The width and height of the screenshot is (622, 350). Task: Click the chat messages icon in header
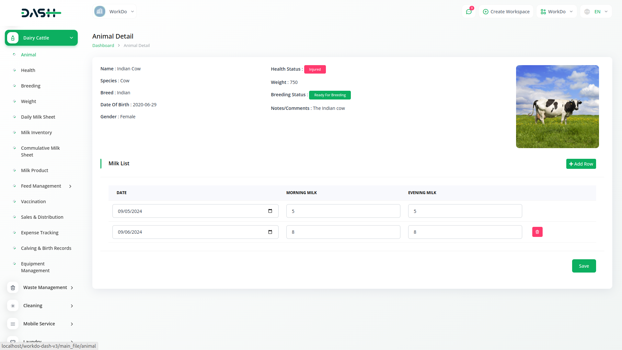click(468, 12)
